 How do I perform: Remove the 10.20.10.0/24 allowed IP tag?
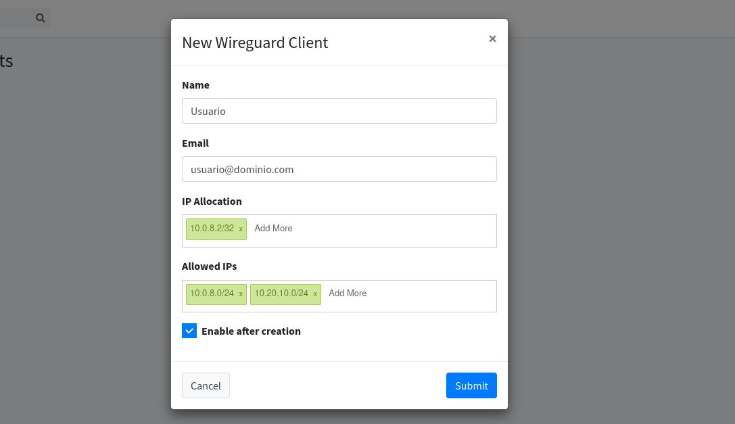tap(315, 294)
